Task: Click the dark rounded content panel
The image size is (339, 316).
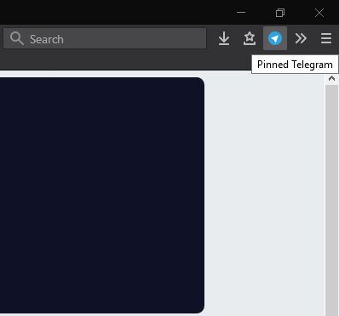Action: [102, 195]
